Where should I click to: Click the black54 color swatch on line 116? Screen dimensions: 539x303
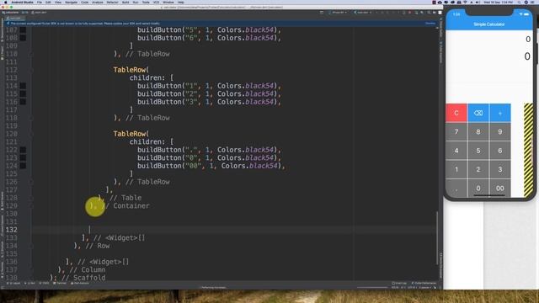tap(23, 102)
